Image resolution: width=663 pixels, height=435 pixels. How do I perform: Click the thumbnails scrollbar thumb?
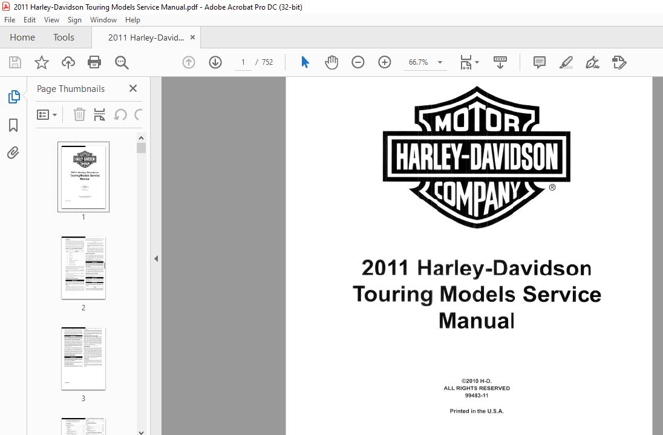(x=141, y=148)
